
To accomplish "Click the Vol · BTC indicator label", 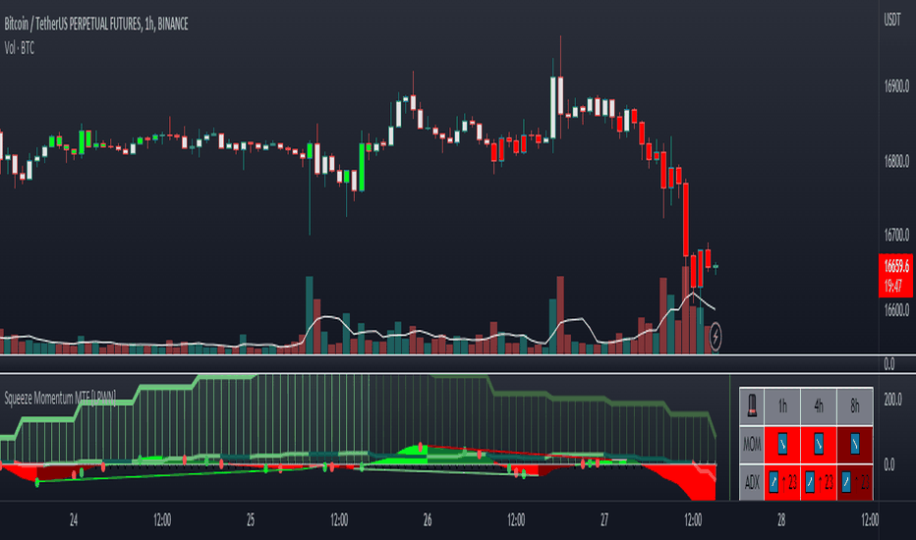I will (20, 48).
